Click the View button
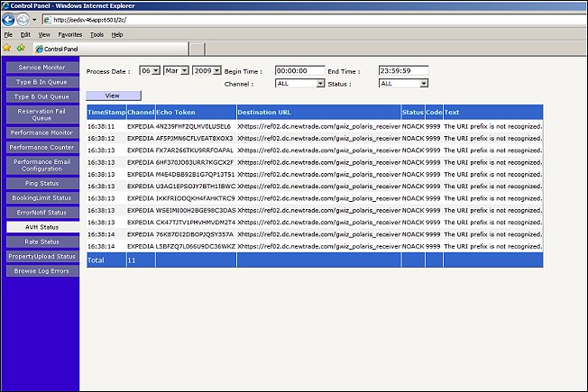 tap(113, 95)
